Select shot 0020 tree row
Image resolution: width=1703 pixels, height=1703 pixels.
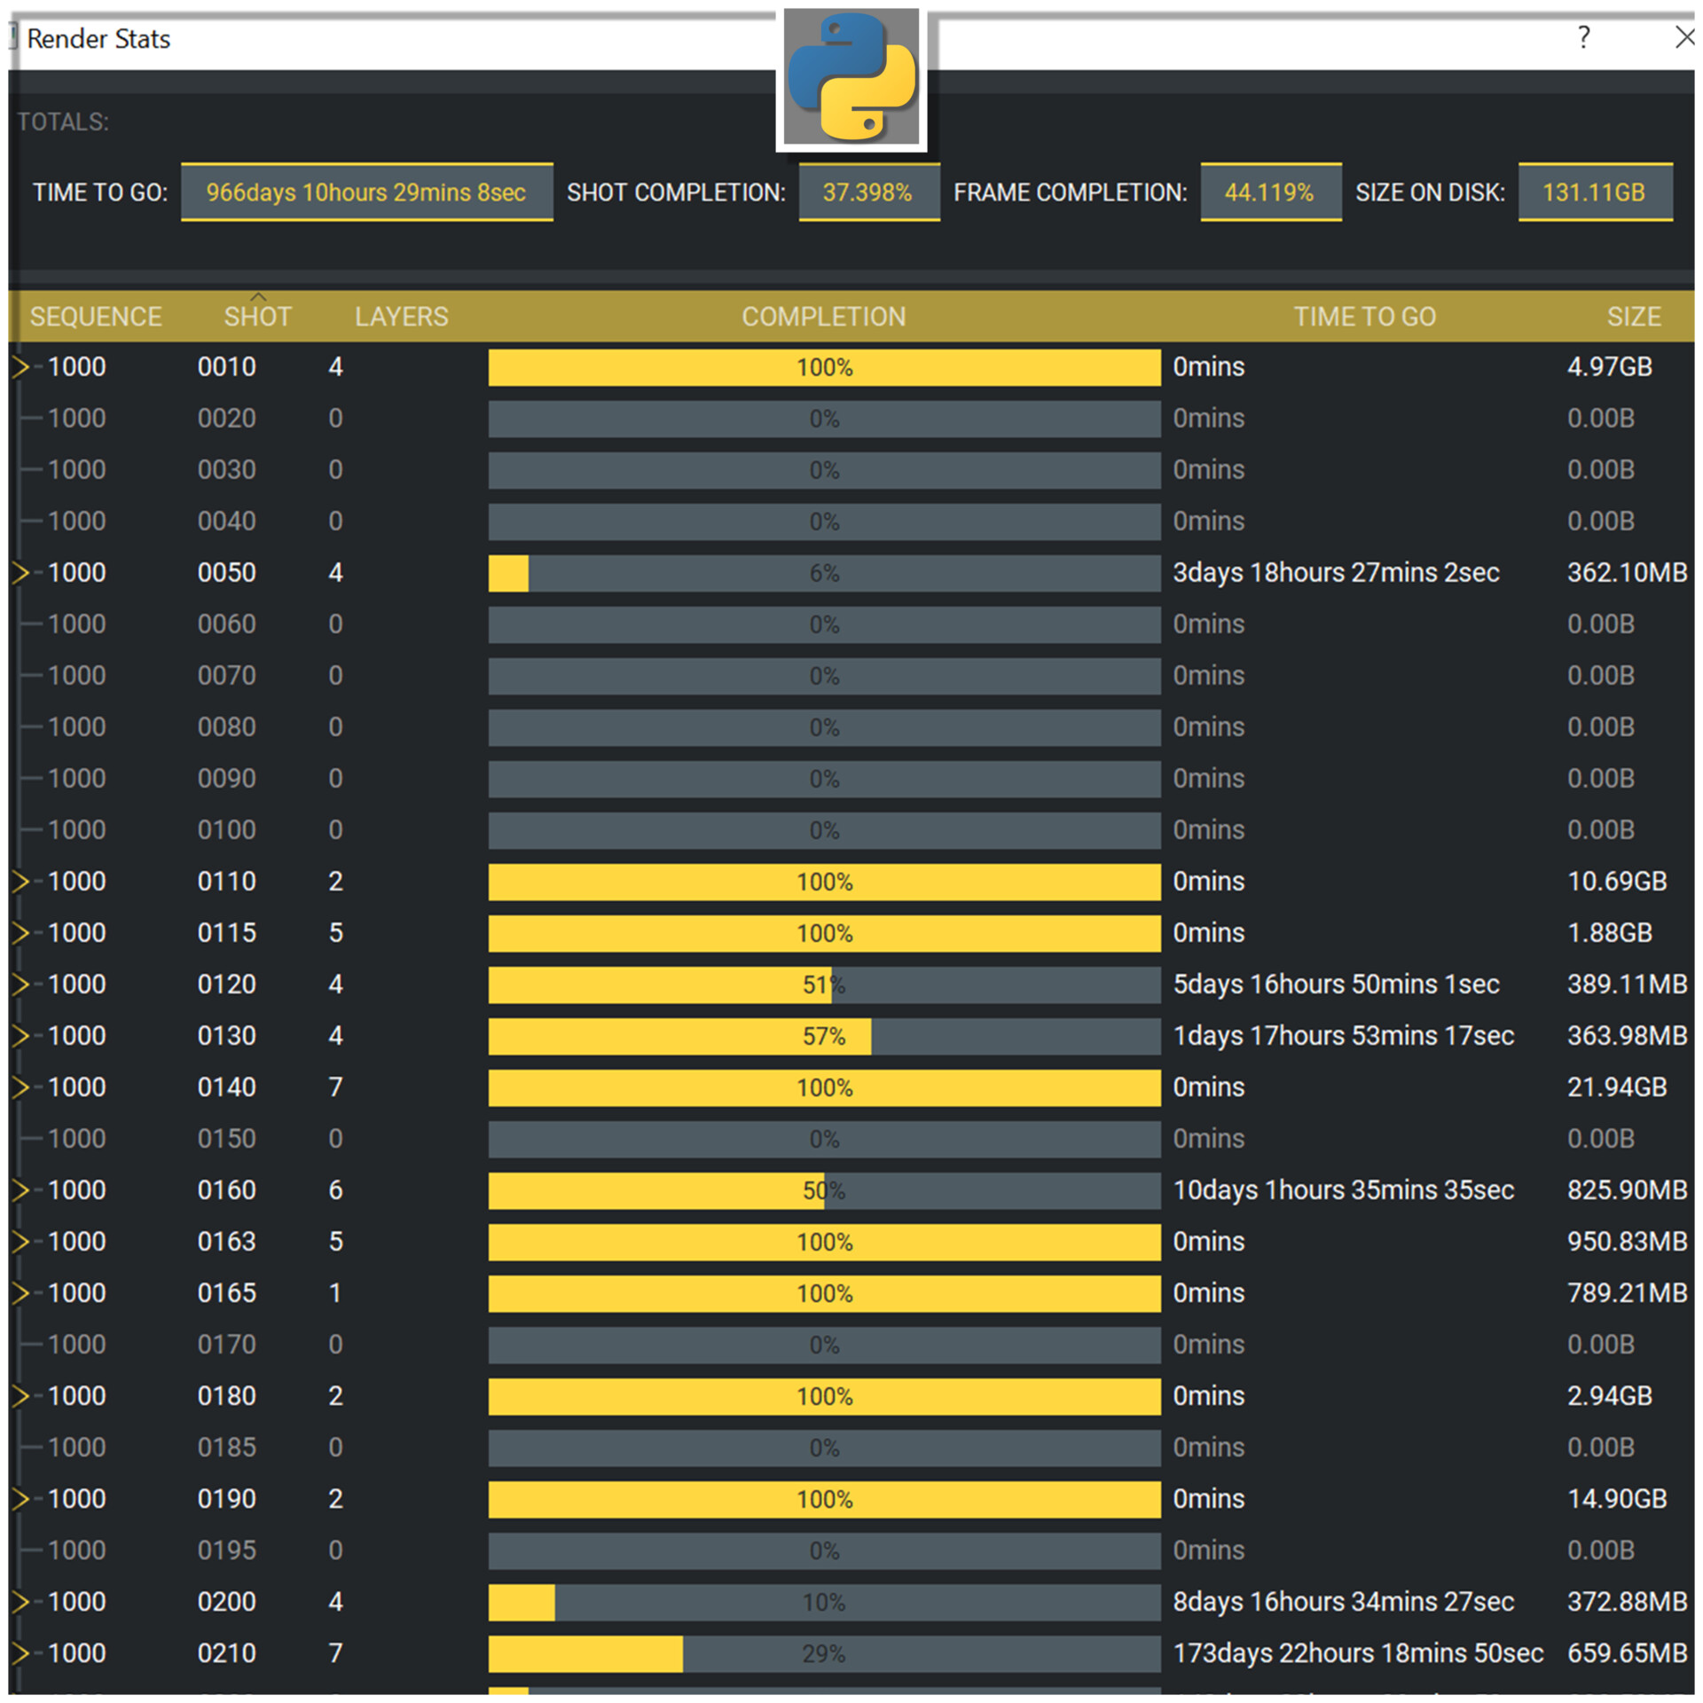[226, 418]
